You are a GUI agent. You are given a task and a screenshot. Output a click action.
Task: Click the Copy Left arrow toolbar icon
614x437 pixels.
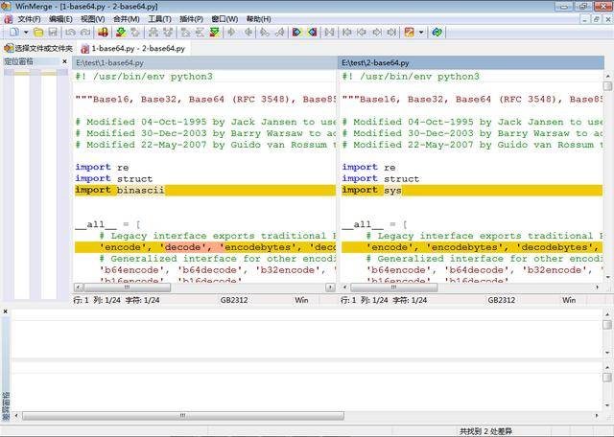[x=248, y=32]
